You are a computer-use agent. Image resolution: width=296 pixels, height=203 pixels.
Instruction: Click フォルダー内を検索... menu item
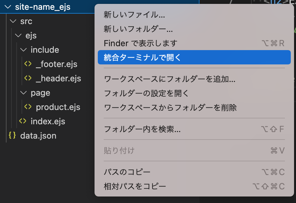coord(142,129)
